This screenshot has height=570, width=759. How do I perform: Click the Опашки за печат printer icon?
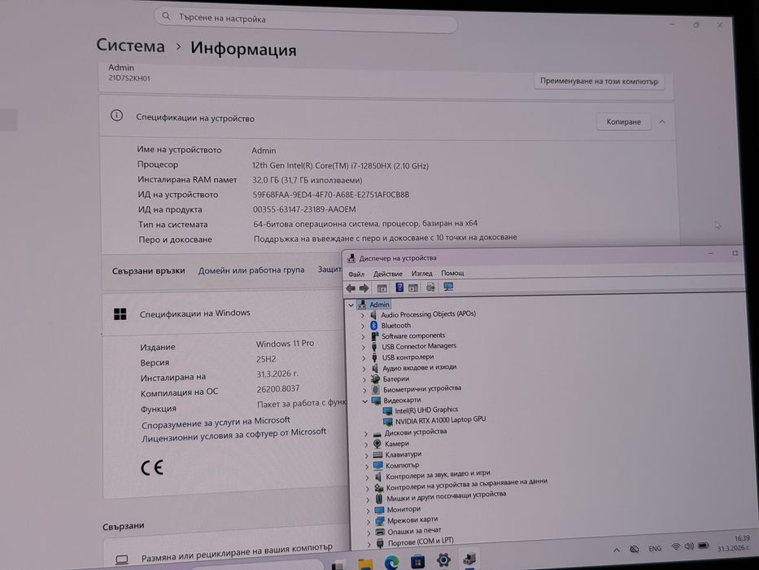[x=380, y=532]
